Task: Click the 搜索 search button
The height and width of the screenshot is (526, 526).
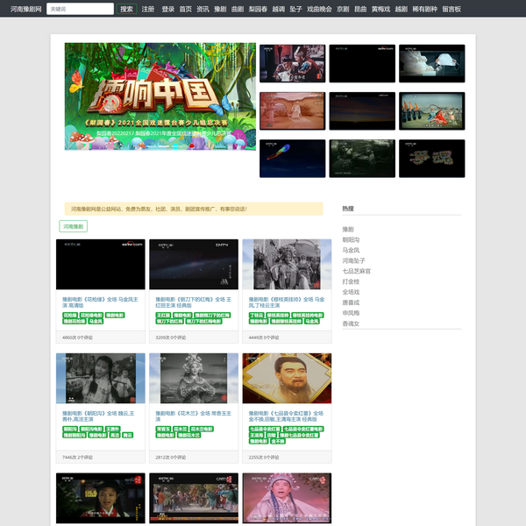Action: click(x=126, y=9)
